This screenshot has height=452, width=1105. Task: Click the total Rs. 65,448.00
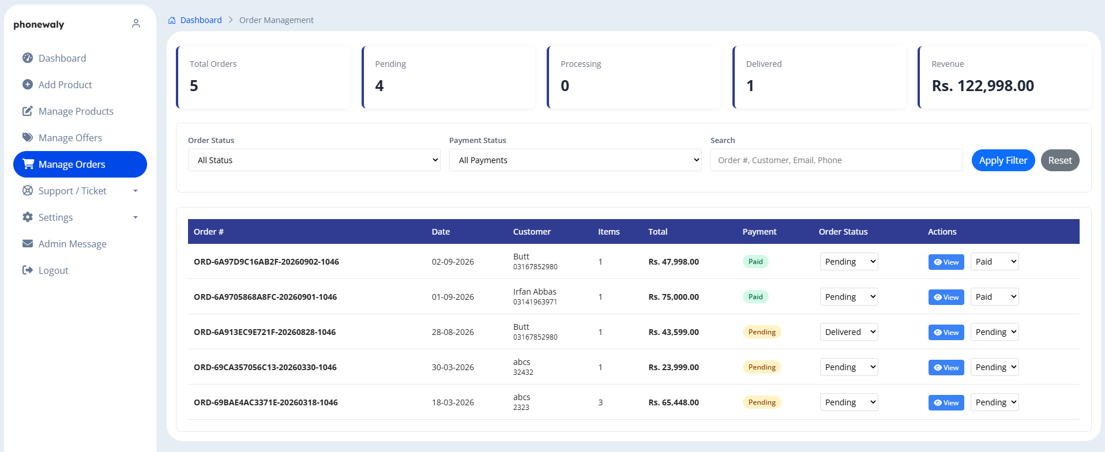coord(674,402)
